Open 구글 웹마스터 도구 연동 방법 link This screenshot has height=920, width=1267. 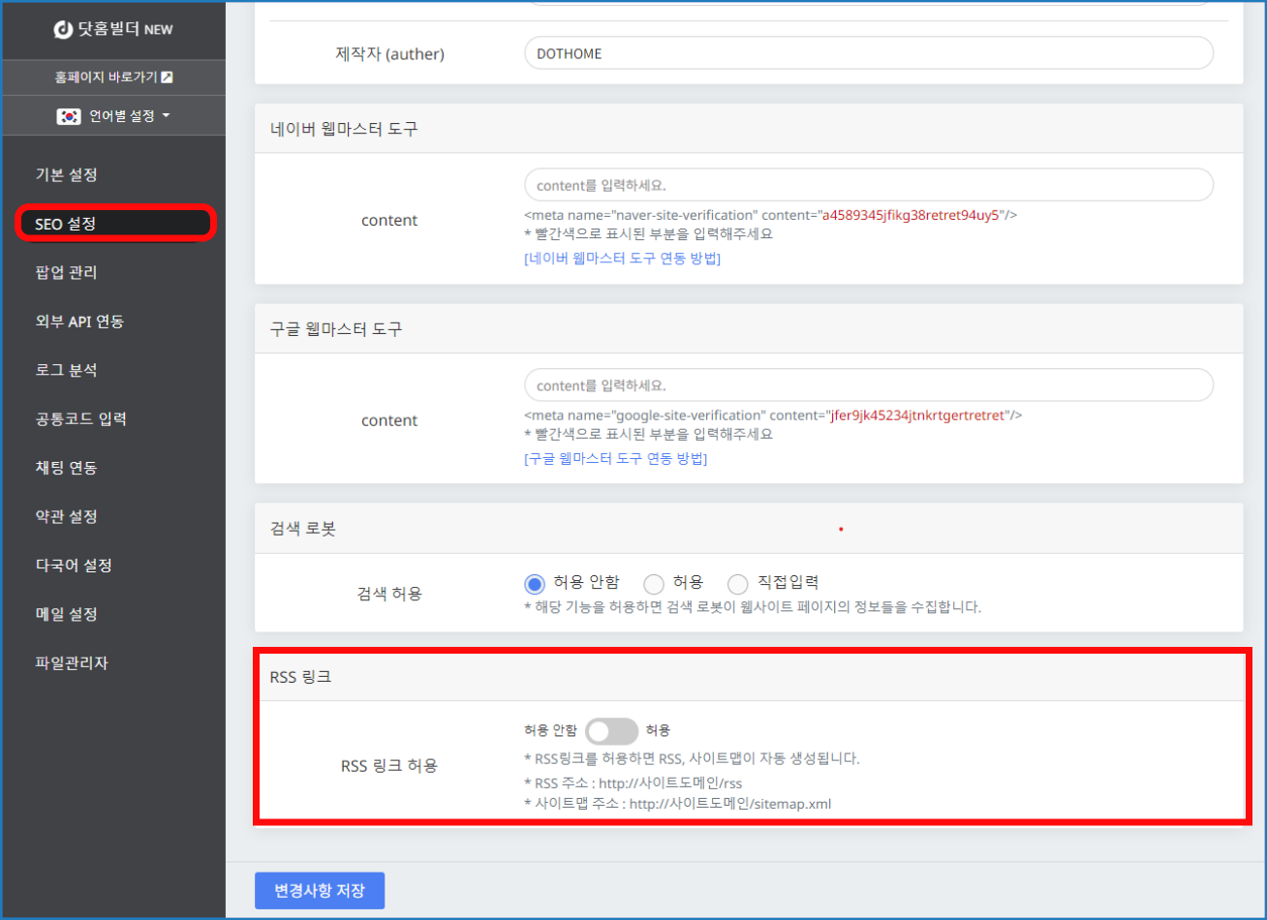pyautogui.click(x=615, y=458)
